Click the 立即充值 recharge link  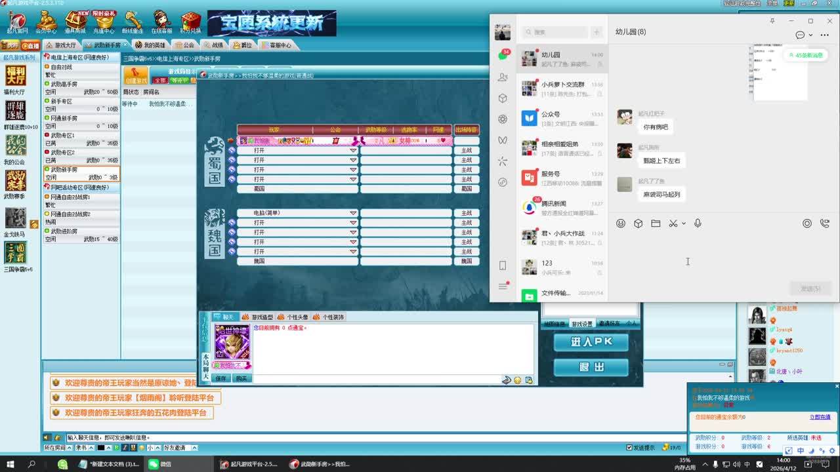click(820, 417)
